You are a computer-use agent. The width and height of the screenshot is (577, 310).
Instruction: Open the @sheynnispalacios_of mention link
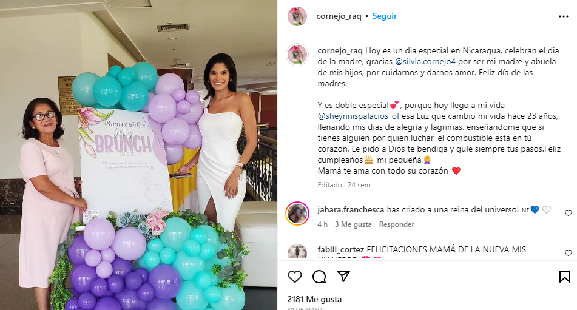pyautogui.click(x=359, y=116)
